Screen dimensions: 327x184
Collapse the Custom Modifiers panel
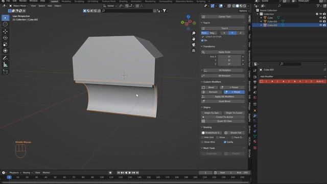tap(202, 82)
